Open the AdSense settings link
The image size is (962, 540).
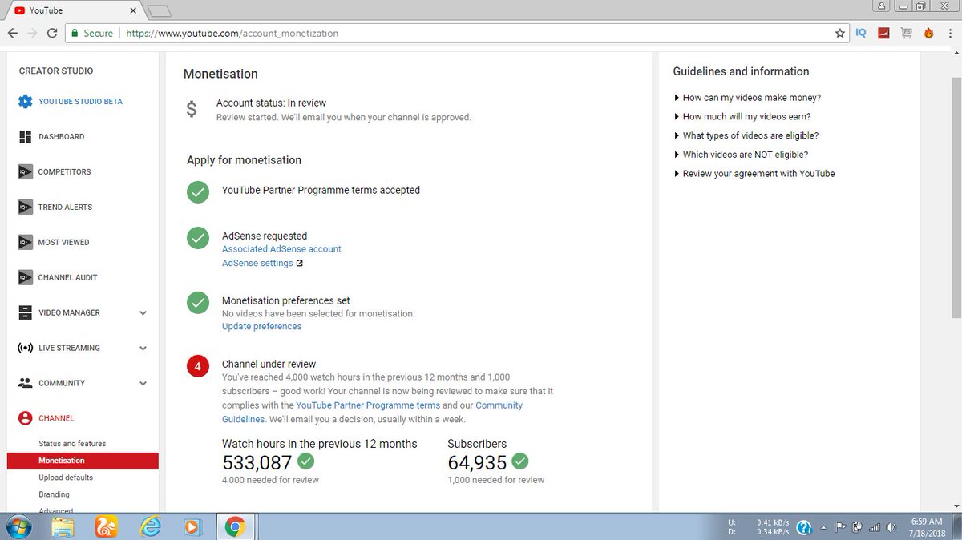tap(257, 264)
